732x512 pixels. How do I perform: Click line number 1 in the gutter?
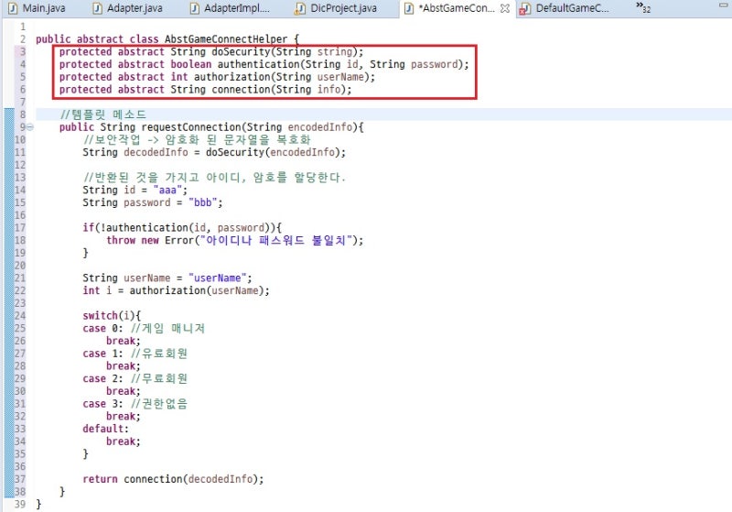pos(23,27)
